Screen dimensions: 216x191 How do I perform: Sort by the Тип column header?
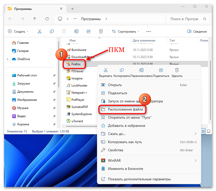coord(172,40)
